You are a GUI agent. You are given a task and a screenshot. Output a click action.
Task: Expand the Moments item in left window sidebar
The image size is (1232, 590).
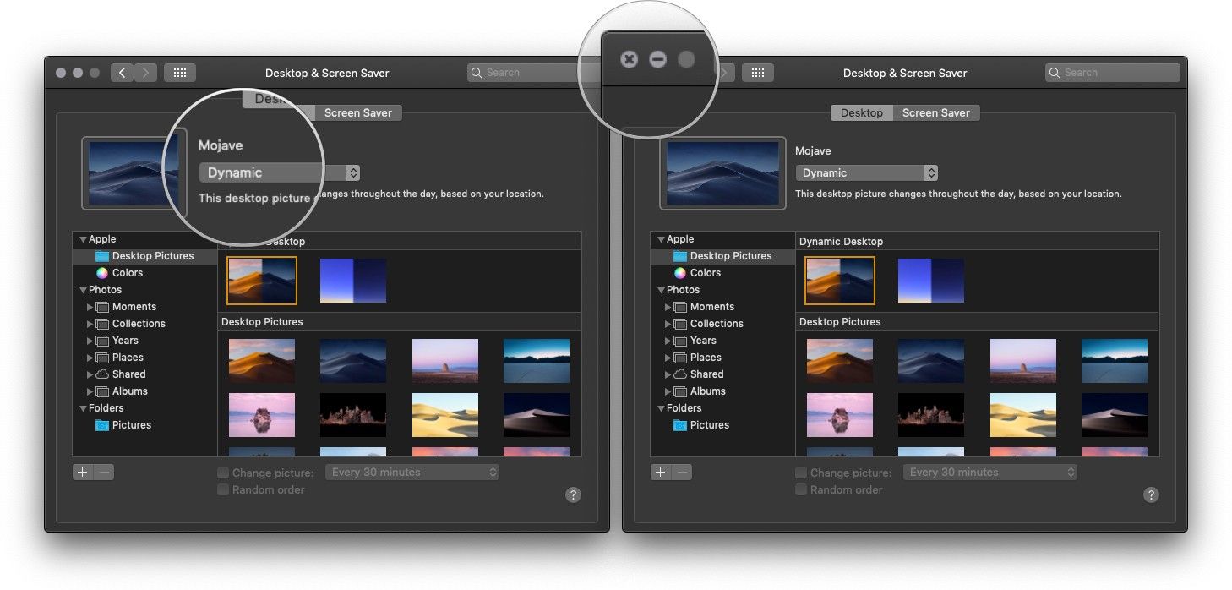90,307
